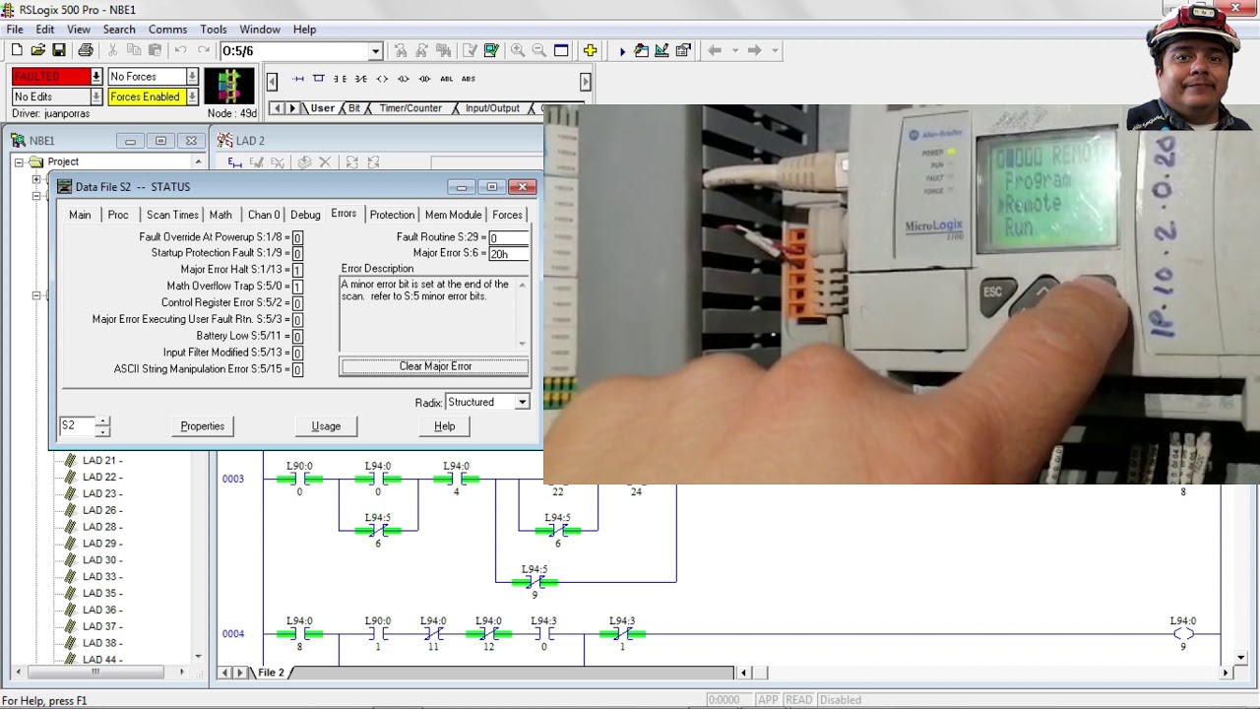Click the S2 data file stepper arrows
The height and width of the screenshot is (709, 1260).
[x=102, y=426]
